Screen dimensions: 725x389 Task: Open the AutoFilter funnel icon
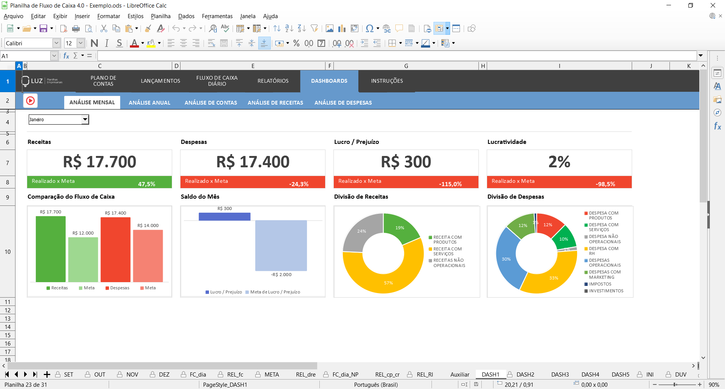tap(314, 29)
